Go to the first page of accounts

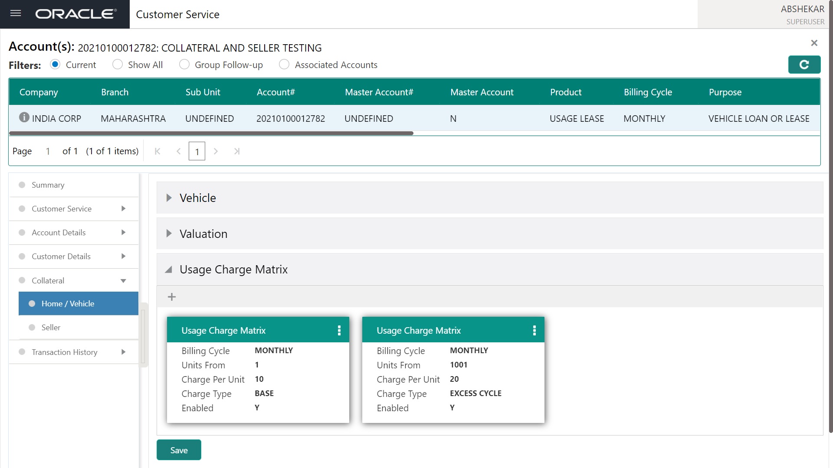pyautogui.click(x=157, y=151)
